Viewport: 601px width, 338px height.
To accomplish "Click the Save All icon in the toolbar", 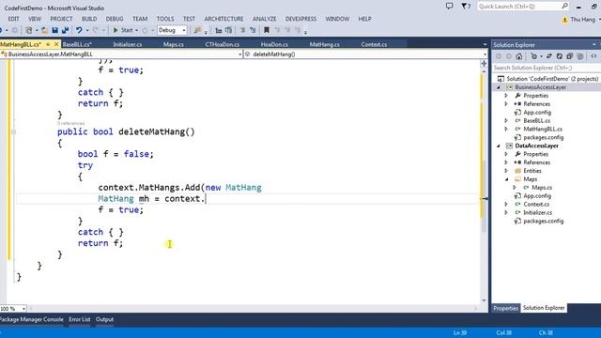I will 65,30.
